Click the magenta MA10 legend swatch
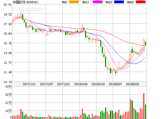 click(x=98, y=2)
